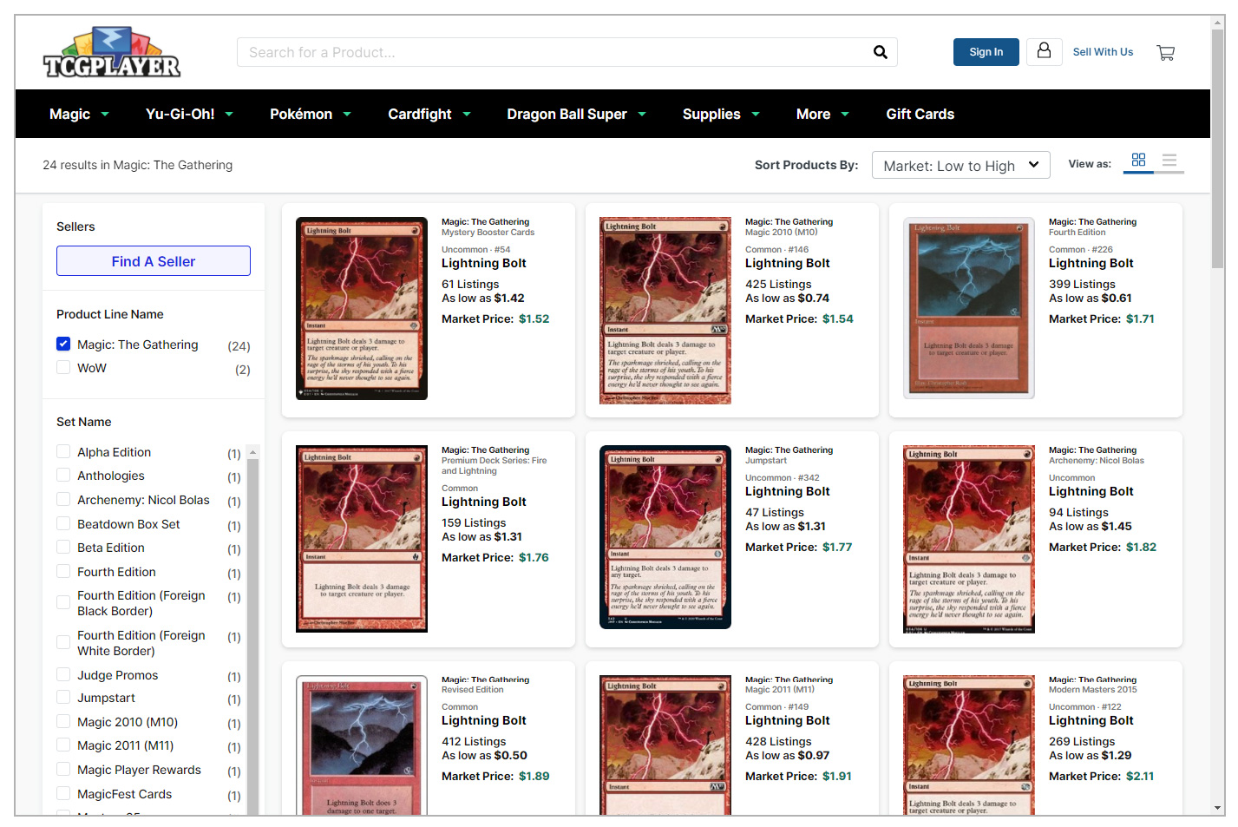The width and height of the screenshot is (1238, 827).
Task: Expand the Cardfight menu
Action: tap(429, 114)
